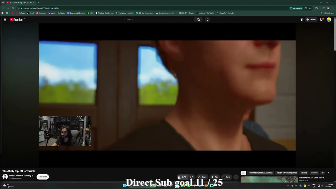The image size is (336, 189).
Task: Share the video
Action: click(202, 177)
